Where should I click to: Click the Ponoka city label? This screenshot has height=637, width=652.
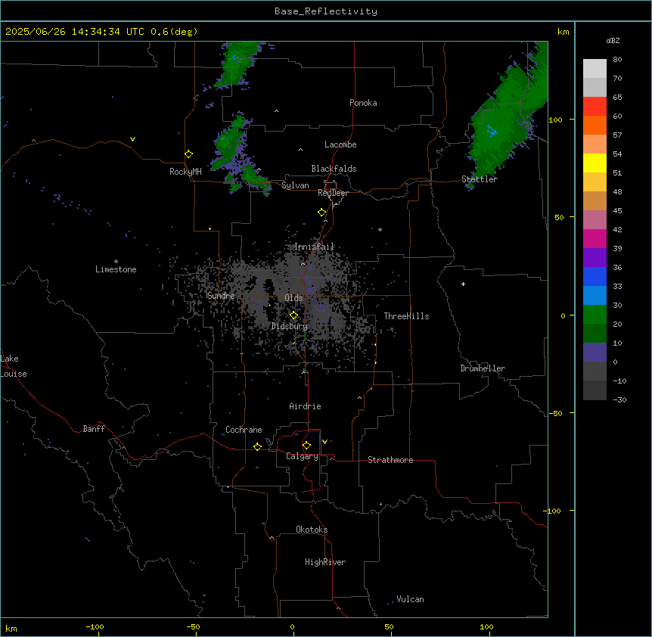(x=363, y=103)
